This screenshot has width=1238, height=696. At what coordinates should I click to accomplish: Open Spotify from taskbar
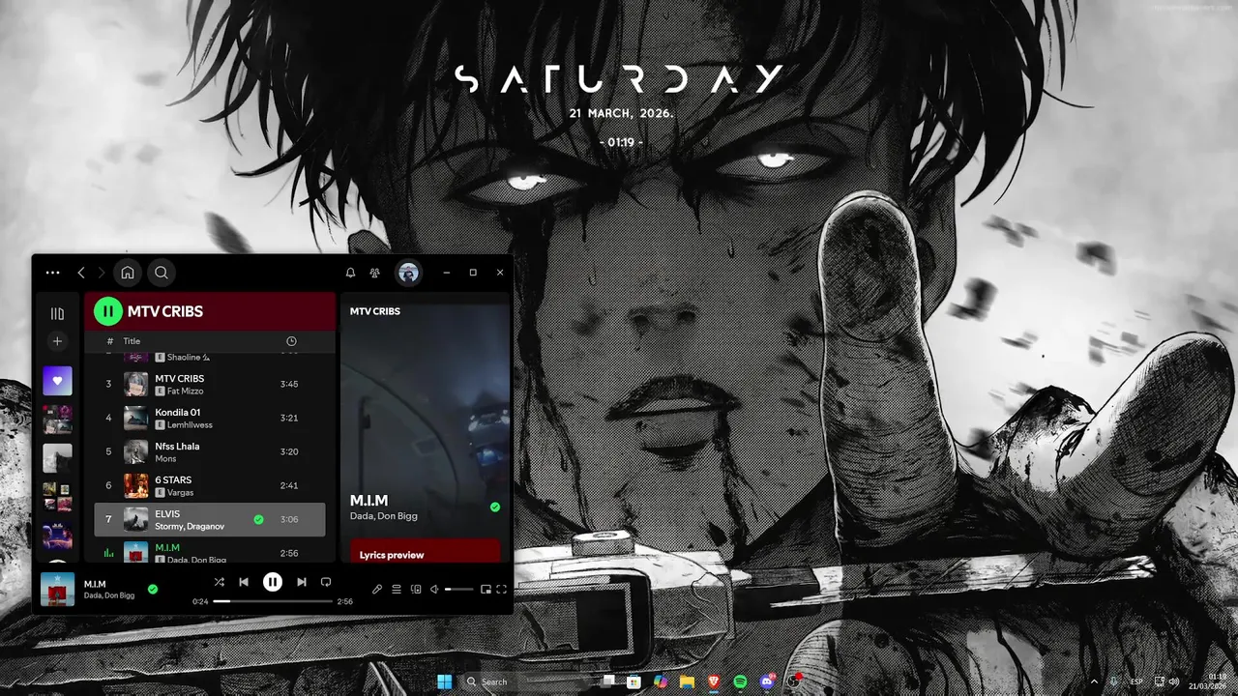740,681
